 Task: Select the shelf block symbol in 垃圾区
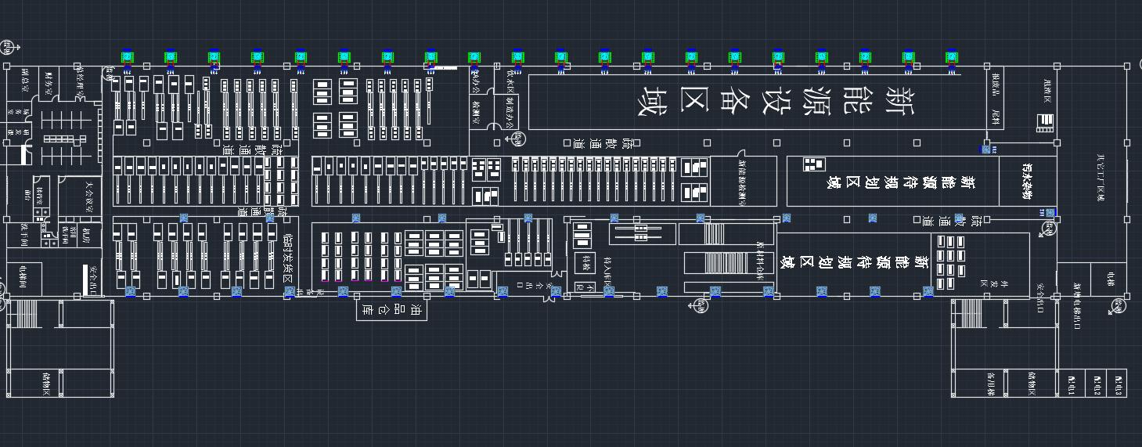pyautogui.click(x=1044, y=122)
